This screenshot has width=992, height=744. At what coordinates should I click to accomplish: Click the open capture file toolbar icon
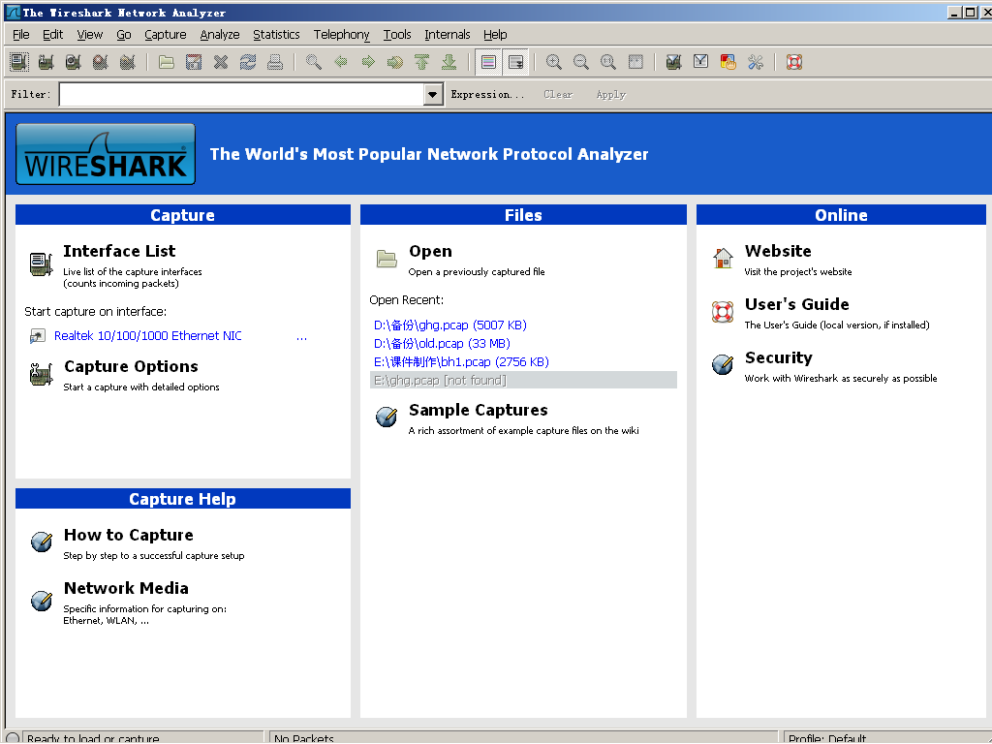pos(167,62)
